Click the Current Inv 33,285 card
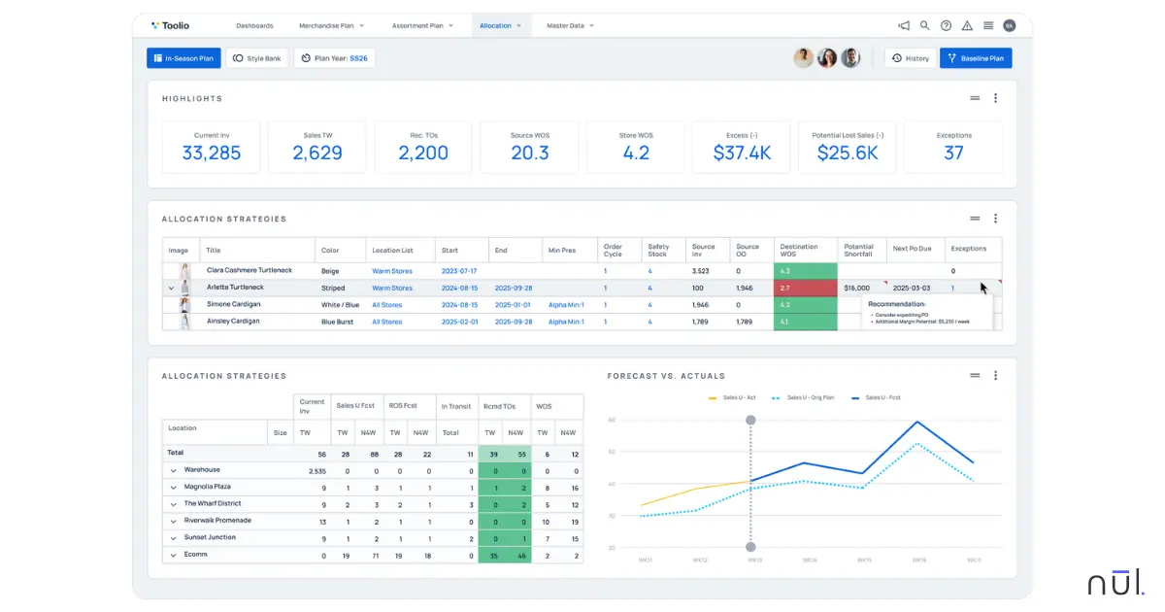Viewport: 1165px width, 612px height. (212, 148)
